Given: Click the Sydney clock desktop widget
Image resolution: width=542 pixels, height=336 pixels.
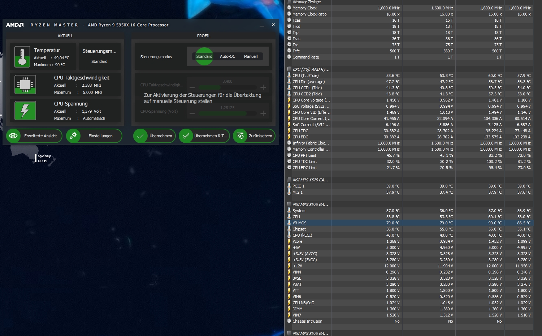Looking at the screenshot, I should [43, 158].
